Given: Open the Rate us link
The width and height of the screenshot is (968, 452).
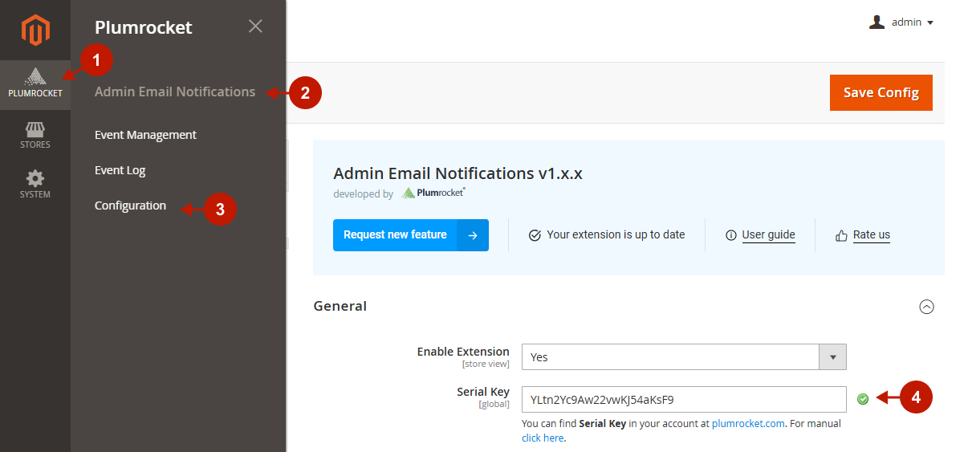Looking at the screenshot, I should (x=871, y=235).
